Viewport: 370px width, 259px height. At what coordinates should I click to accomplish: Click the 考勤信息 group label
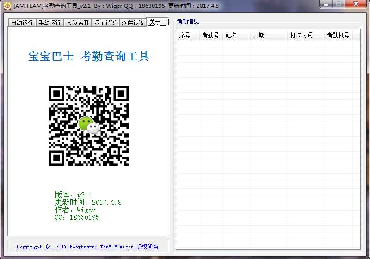point(188,21)
